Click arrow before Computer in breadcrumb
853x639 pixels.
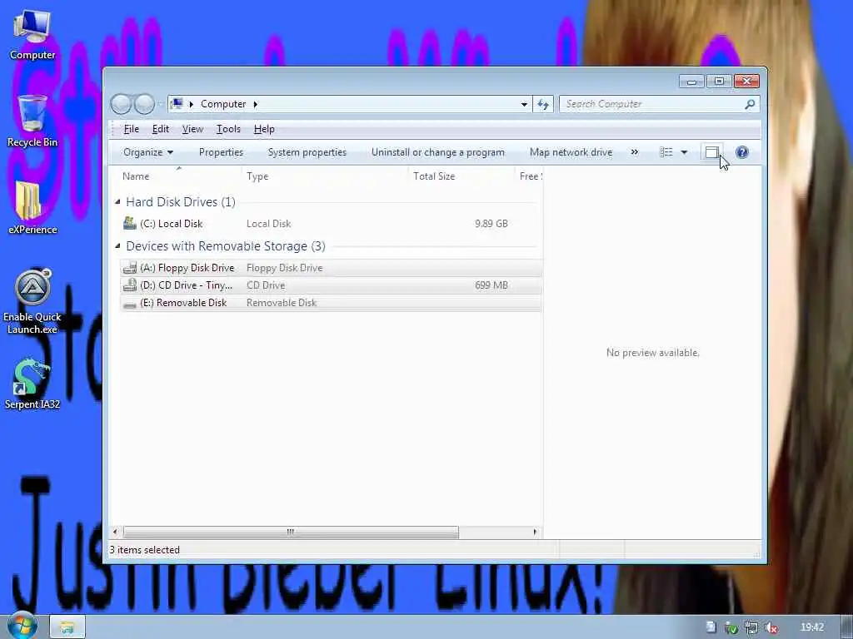click(x=191, y=104)
